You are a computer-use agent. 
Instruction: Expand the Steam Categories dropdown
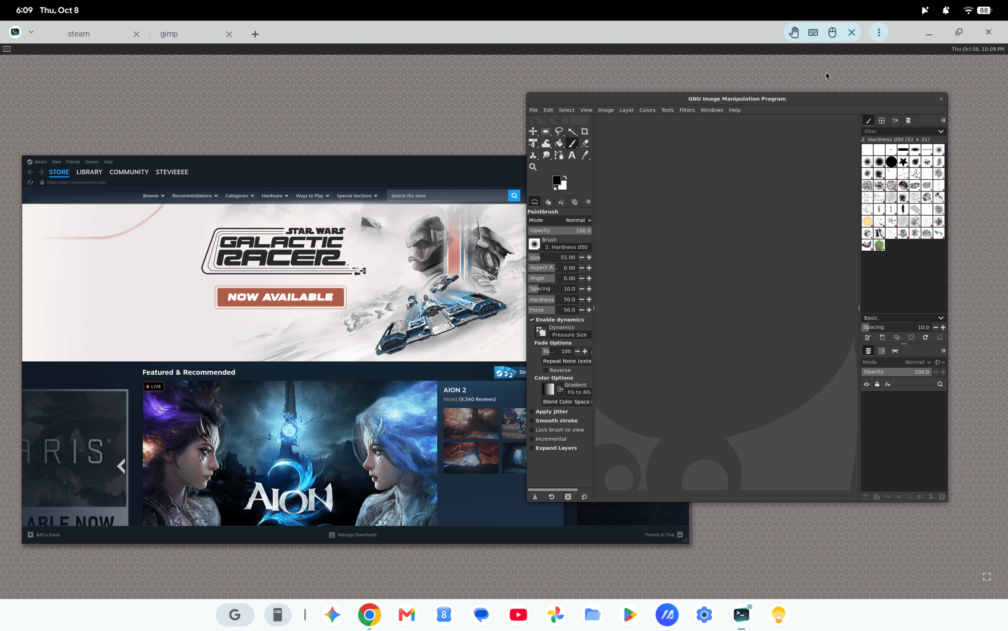[x=239, y=196]
